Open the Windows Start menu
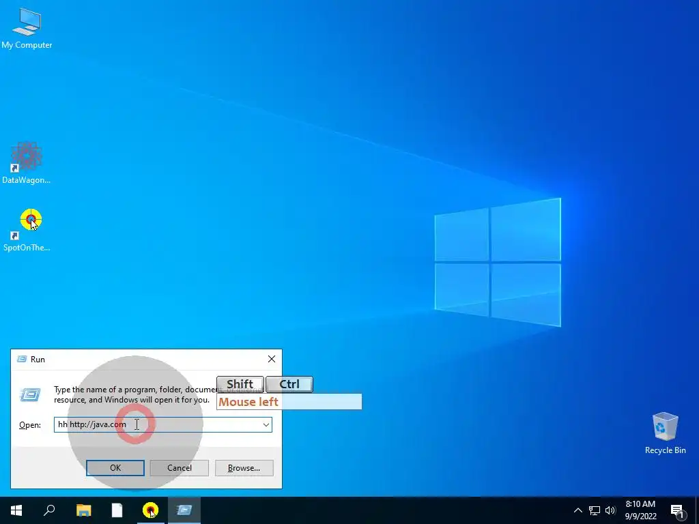Screen dimensions: 699x524 (16, 510)
